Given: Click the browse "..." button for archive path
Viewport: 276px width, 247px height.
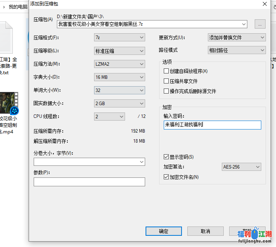Looking at the screenshot, I should (260, 24).
